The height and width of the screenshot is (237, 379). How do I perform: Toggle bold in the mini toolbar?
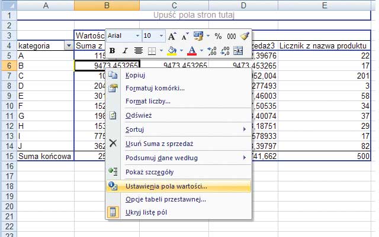(112, 51)
